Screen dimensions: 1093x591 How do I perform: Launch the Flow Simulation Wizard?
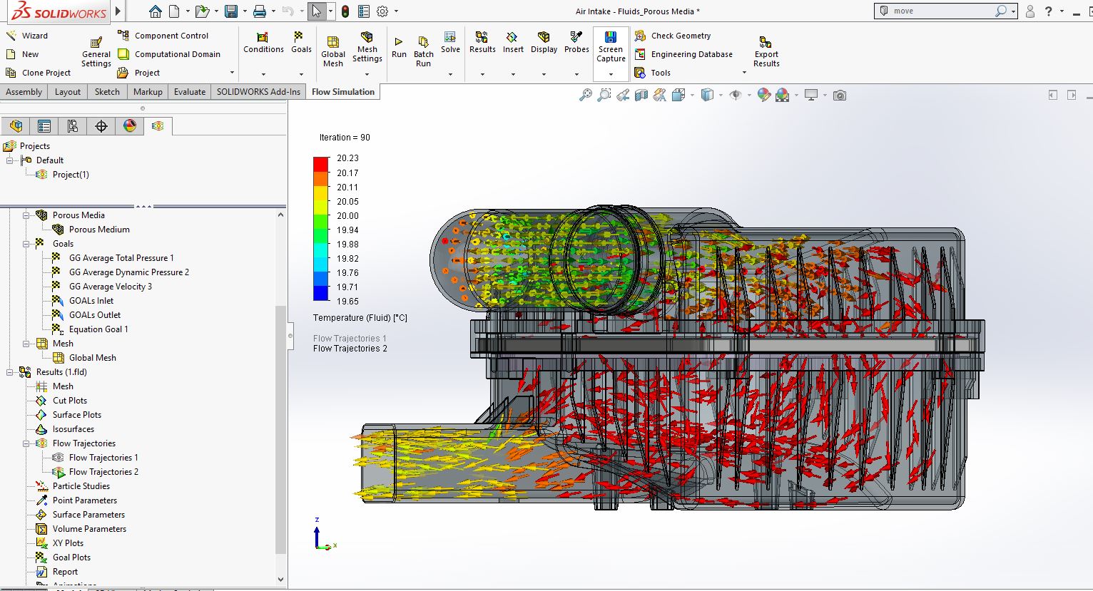27,36
